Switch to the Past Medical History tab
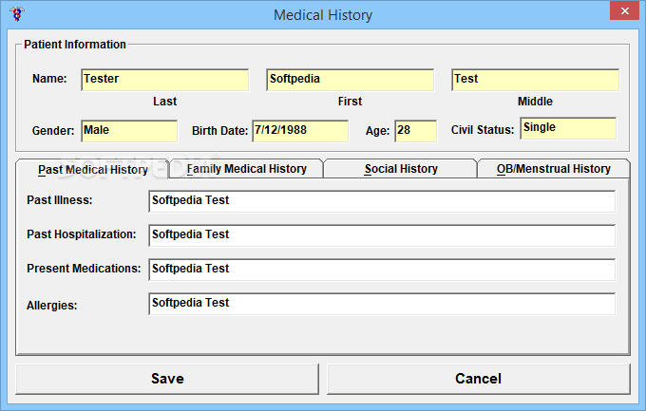Viewport: 646px width, 411px height. coord(92,170)
